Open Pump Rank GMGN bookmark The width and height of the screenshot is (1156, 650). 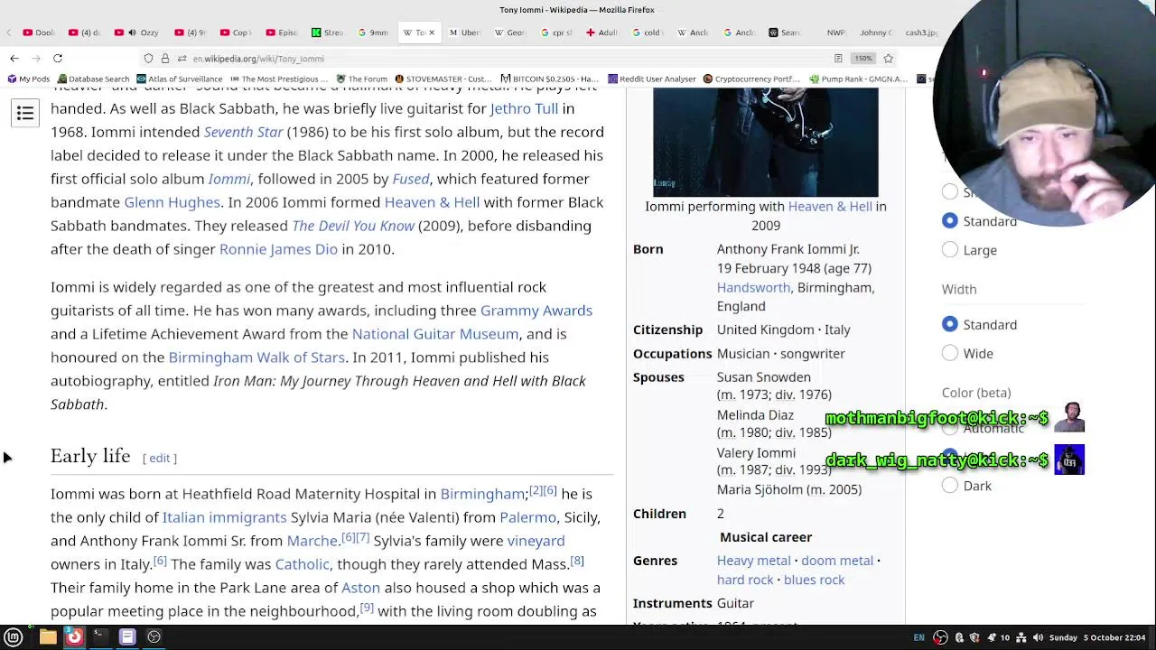[859, 79]
